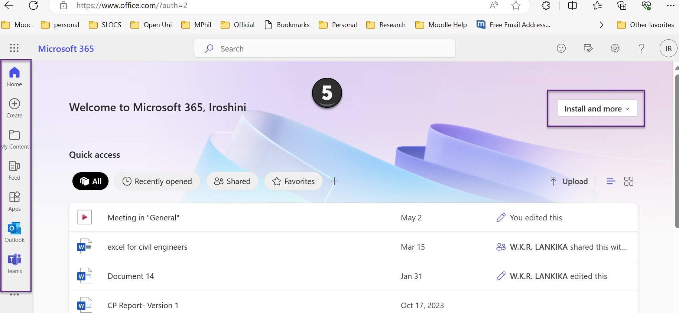
Task: Go to Home in the sidebar
Action: click(x=14, y=77)
